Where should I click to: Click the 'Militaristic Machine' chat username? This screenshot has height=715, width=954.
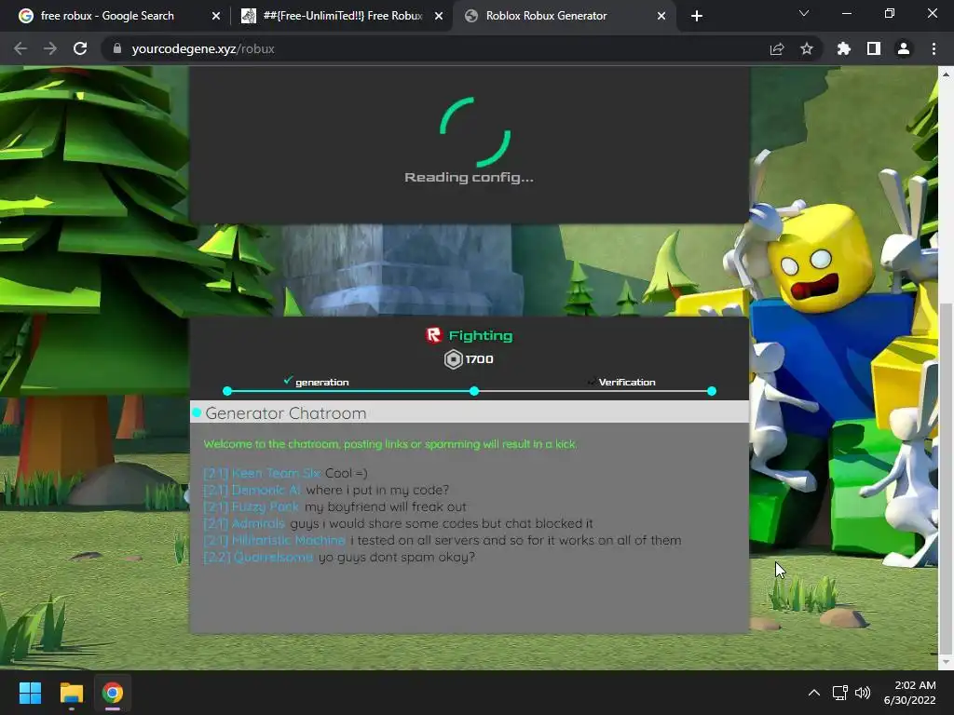(289, 540)
